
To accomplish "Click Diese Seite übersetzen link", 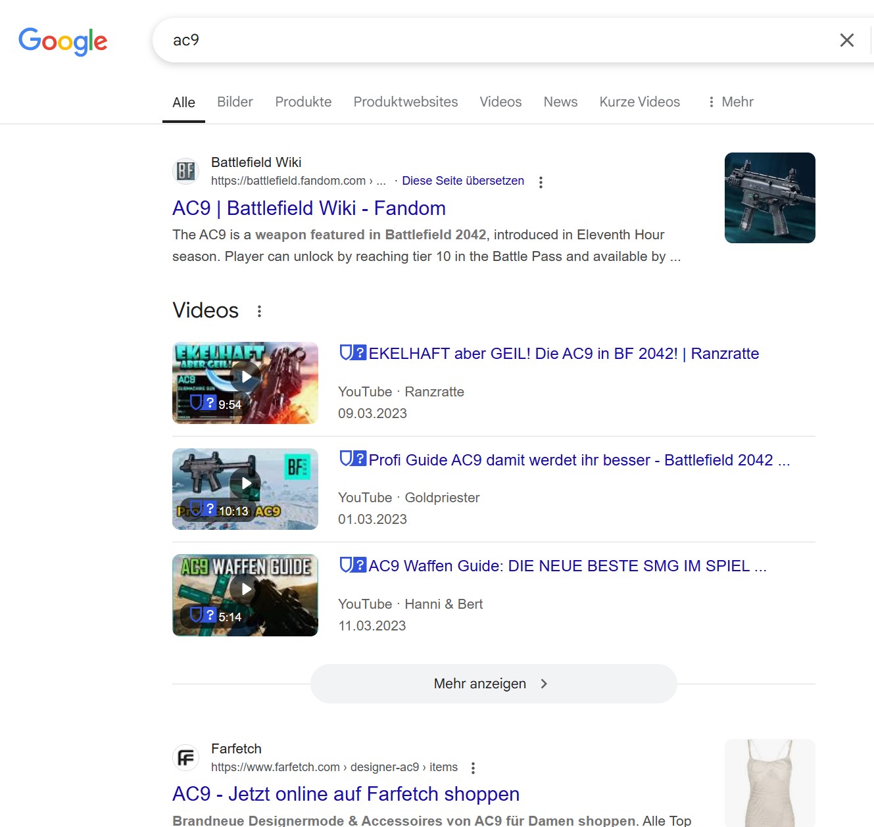I will pos(463,181).
